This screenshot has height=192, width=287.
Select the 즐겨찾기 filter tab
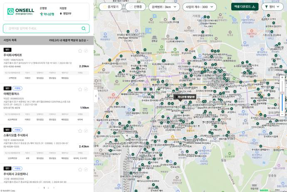(110, 7)
